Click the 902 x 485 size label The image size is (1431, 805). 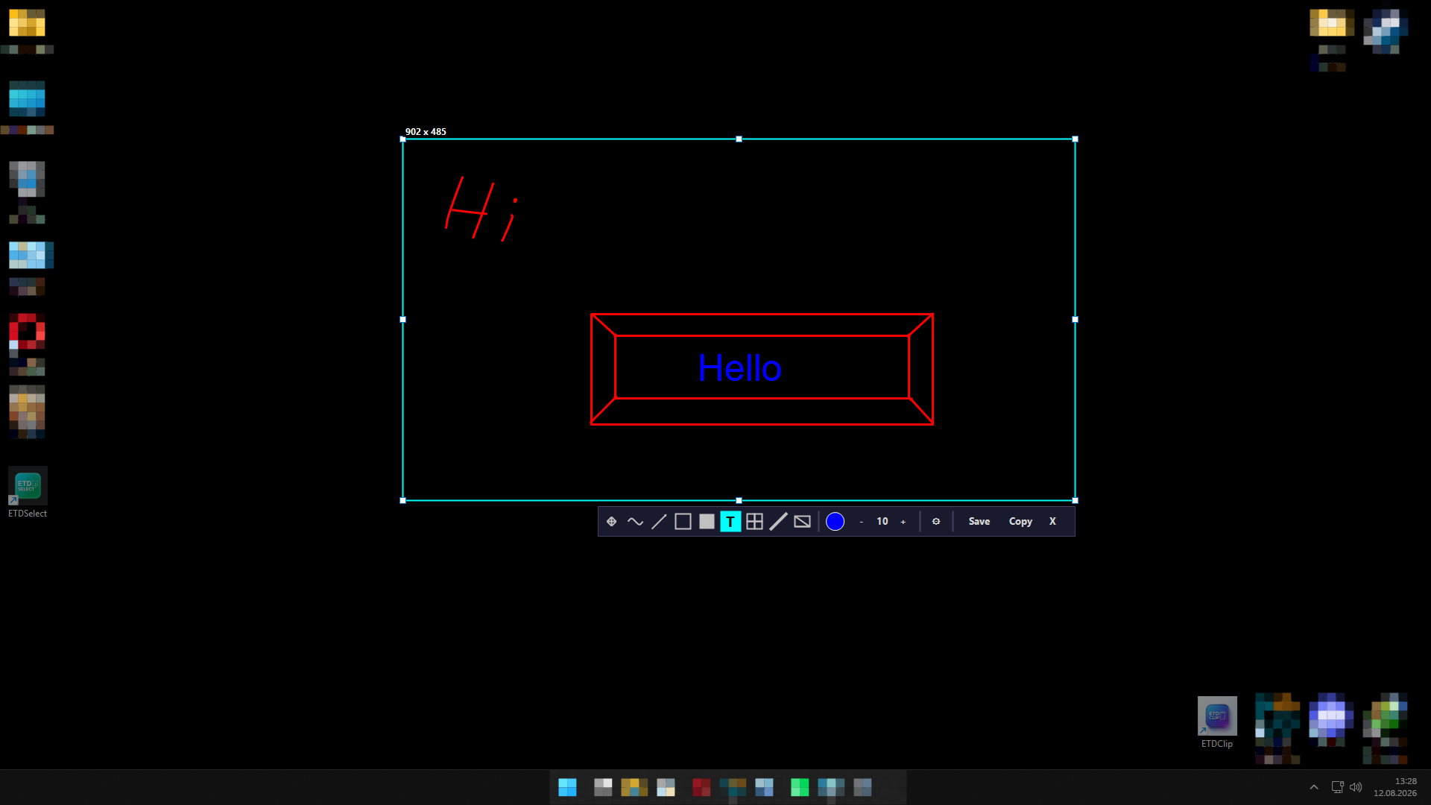click(x=426, y=132)
